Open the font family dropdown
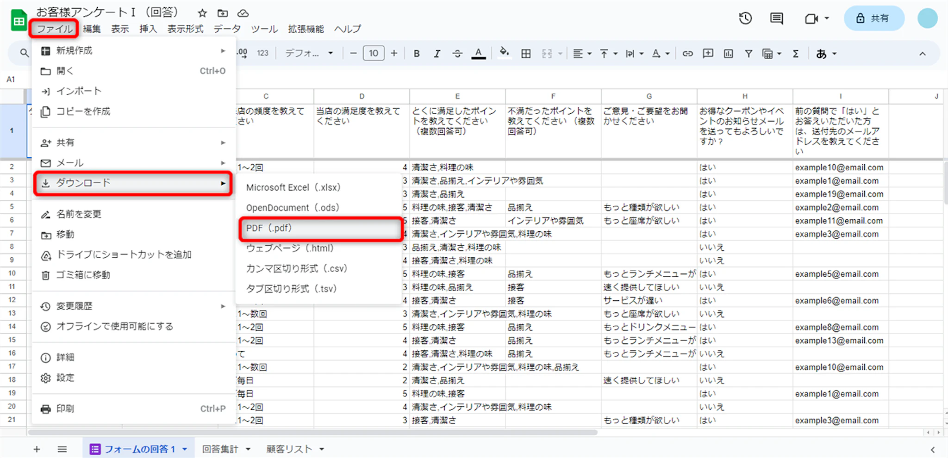This screenshot has height=458, width=948. click(309, 54)
